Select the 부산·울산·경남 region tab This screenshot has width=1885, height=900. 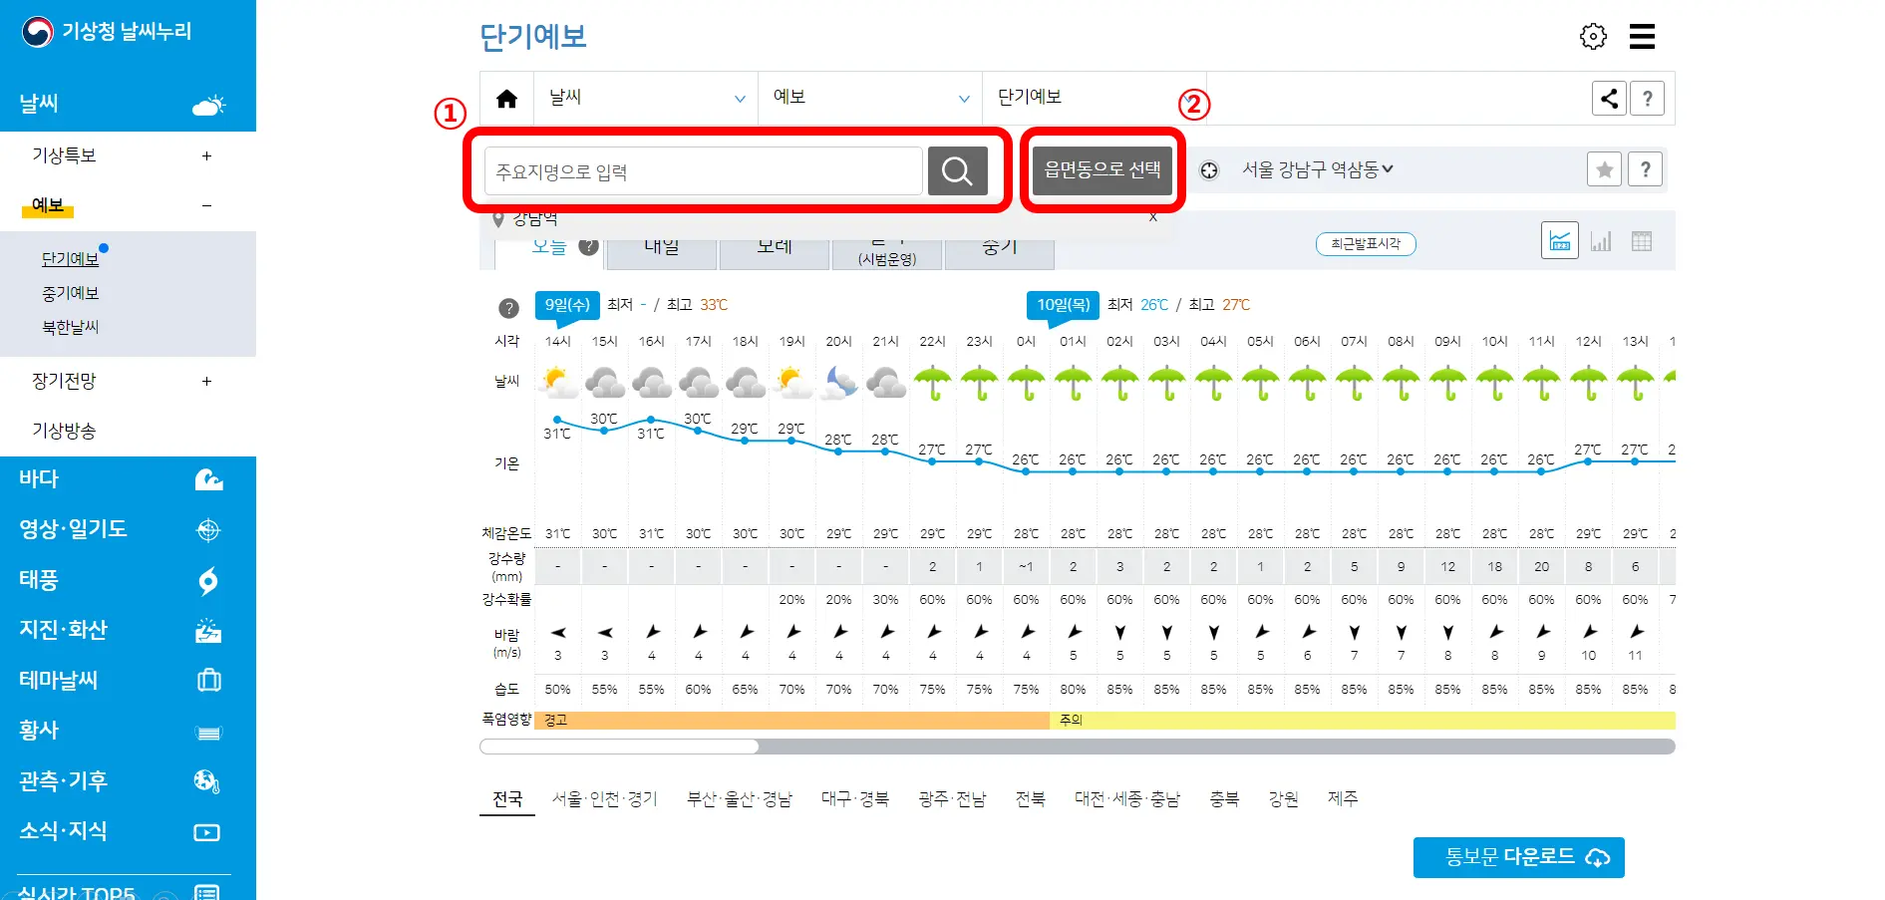[x=740, y=797]
